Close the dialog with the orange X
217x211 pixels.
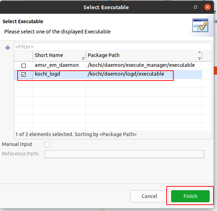(207, 7)
